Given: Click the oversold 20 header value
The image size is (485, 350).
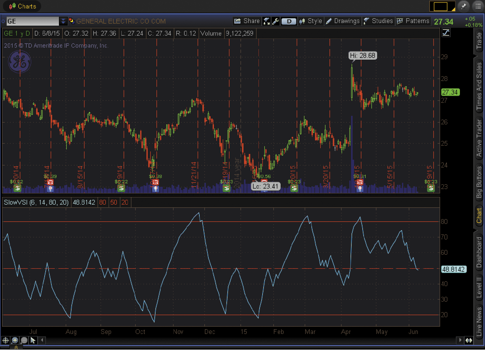Looking at the screenshot, I should 125,202.
